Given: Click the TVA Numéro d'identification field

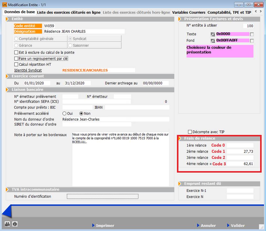Looking at the screenshot, I should tap(103, 196).
